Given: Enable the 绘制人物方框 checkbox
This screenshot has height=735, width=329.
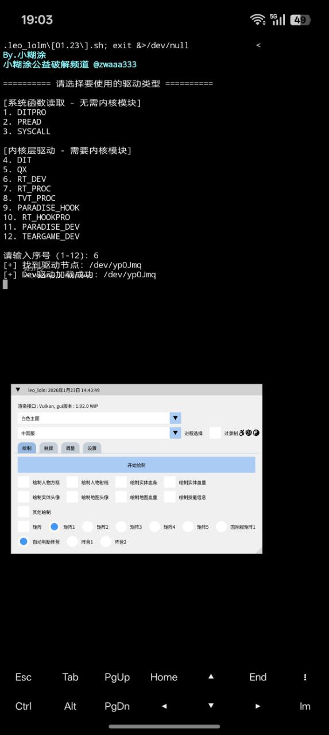Looking at the screenshot, I should coord(24,482).
